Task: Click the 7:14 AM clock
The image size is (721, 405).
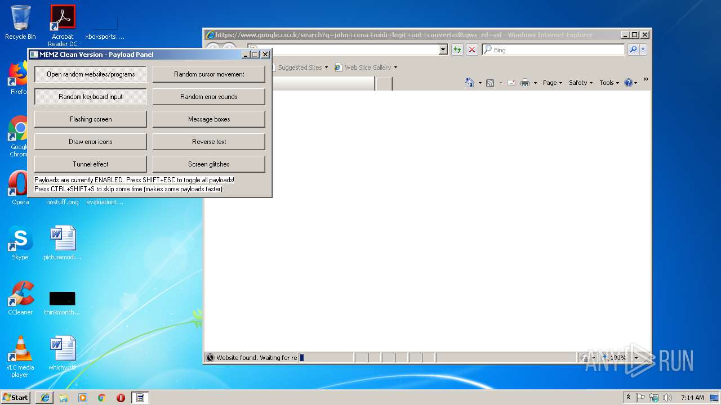Action: (x=692, y=398)
